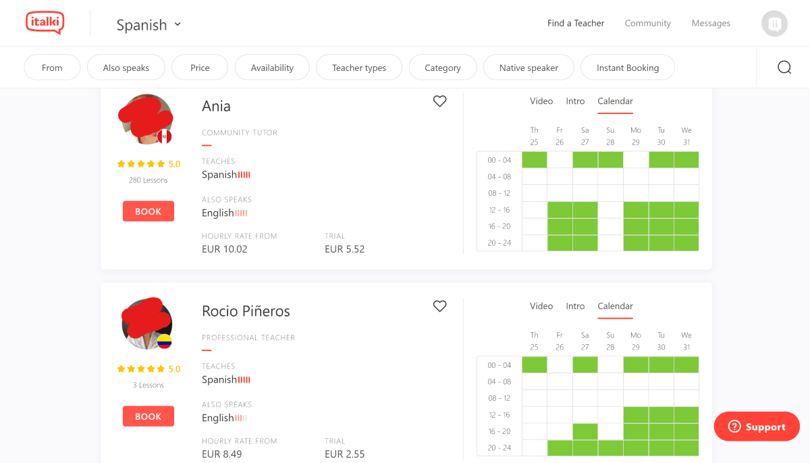810x463 pixels.
Task: Open the Price filter dropdown
Action: tap(200, 67)
